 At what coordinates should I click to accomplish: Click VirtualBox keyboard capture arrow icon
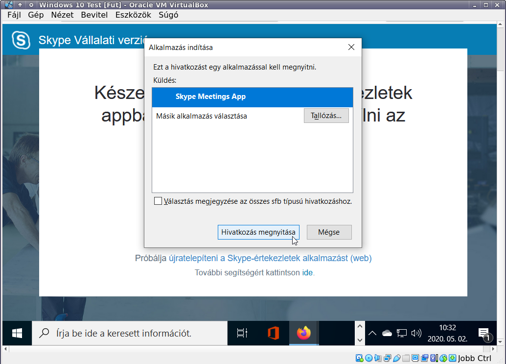453,358
